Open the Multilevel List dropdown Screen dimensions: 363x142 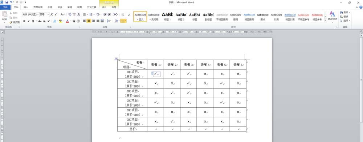click(100, 14)
